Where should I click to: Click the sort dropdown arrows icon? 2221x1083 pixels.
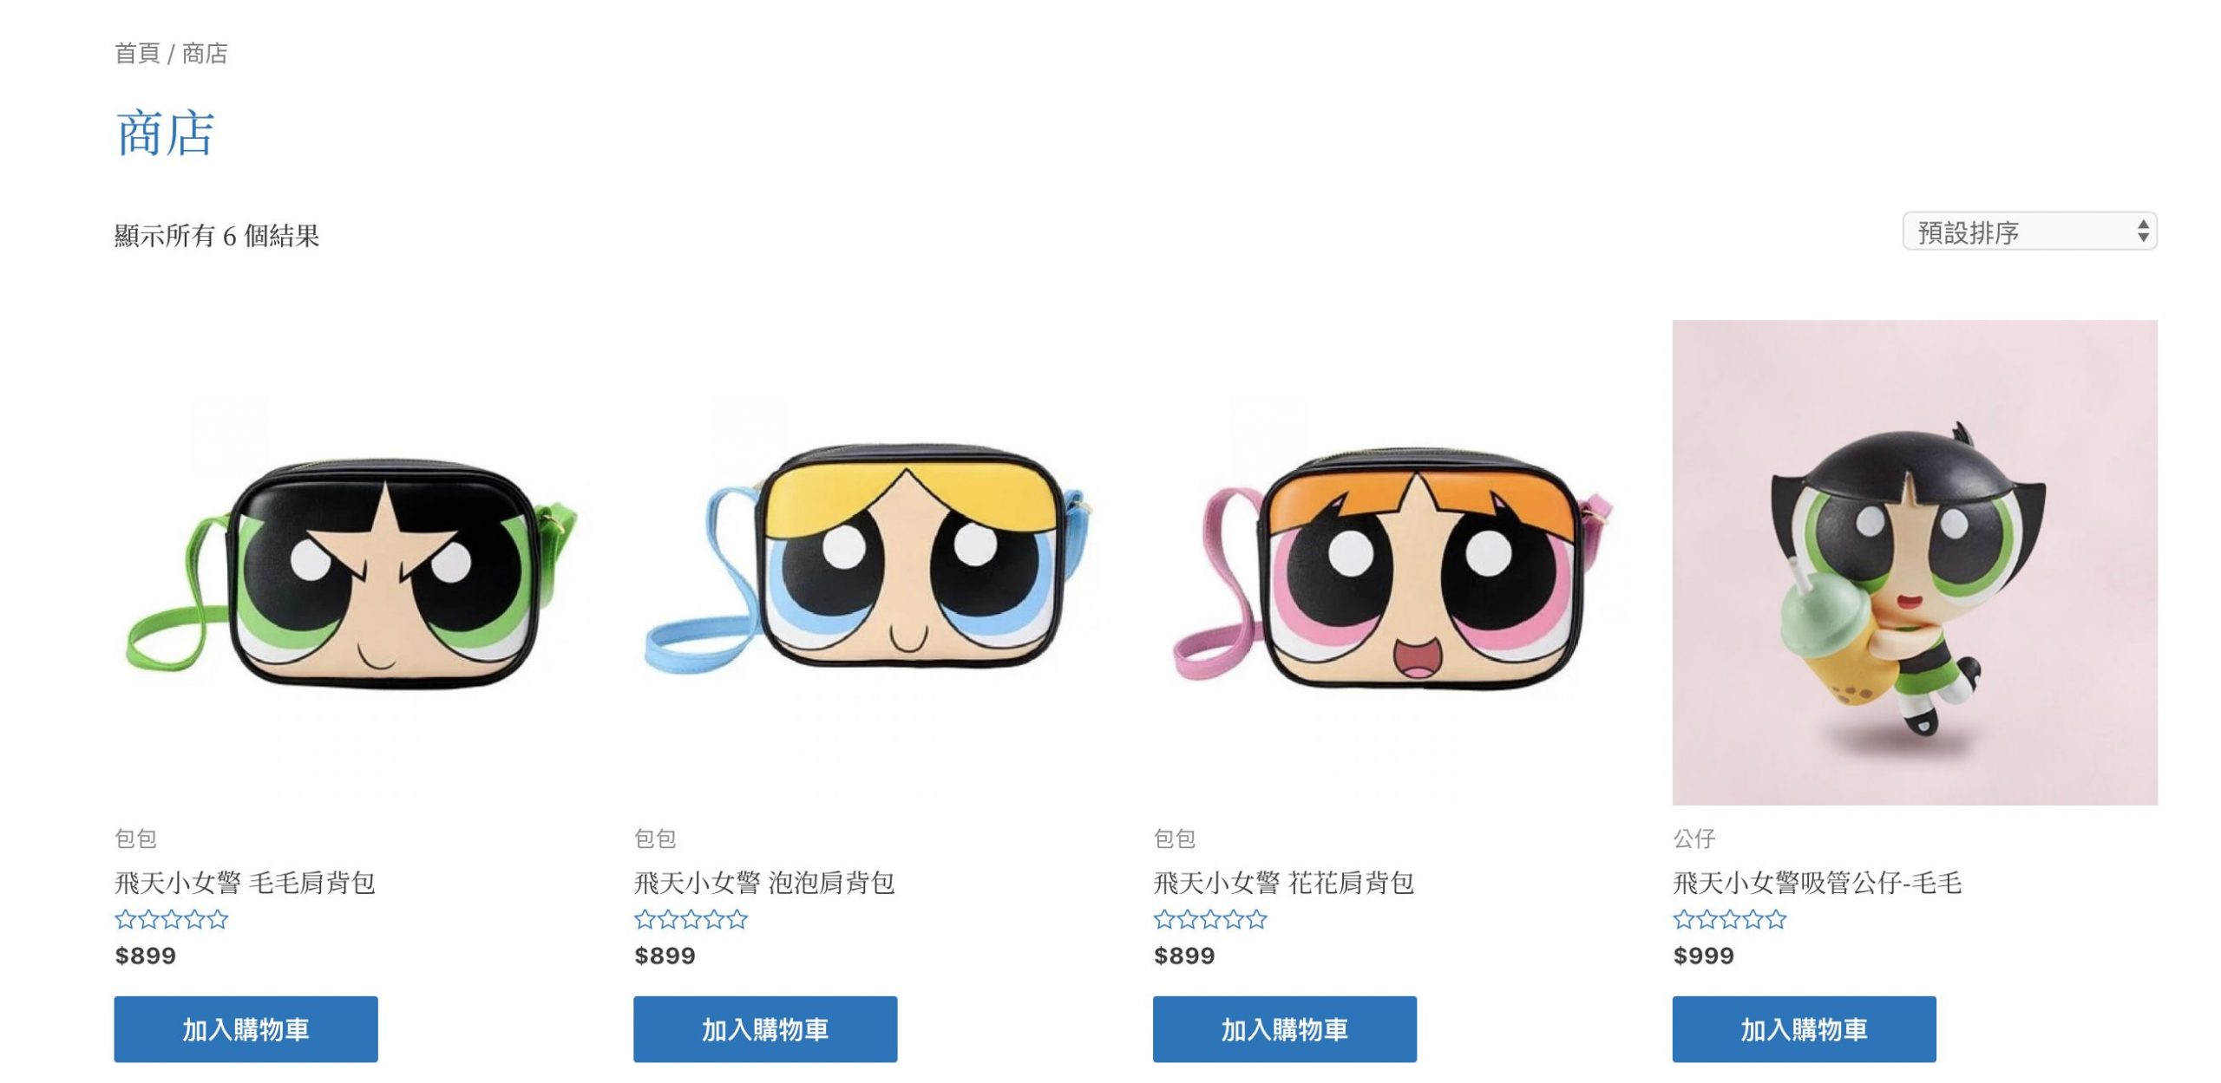click(2143, 231)
